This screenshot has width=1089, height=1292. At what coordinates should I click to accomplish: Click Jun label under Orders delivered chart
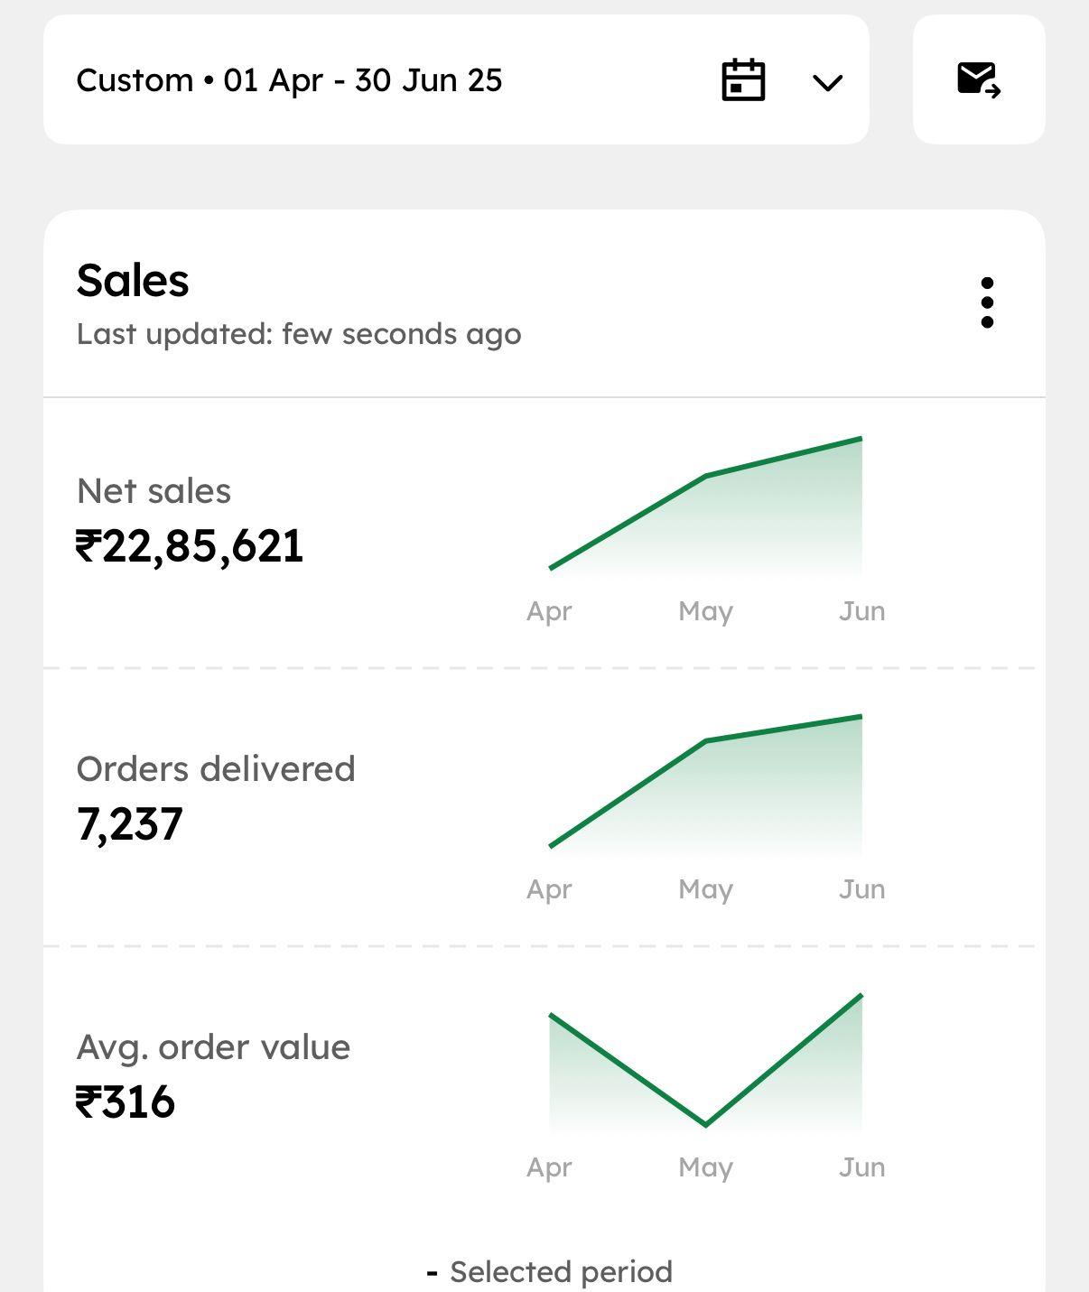point(861,889)
